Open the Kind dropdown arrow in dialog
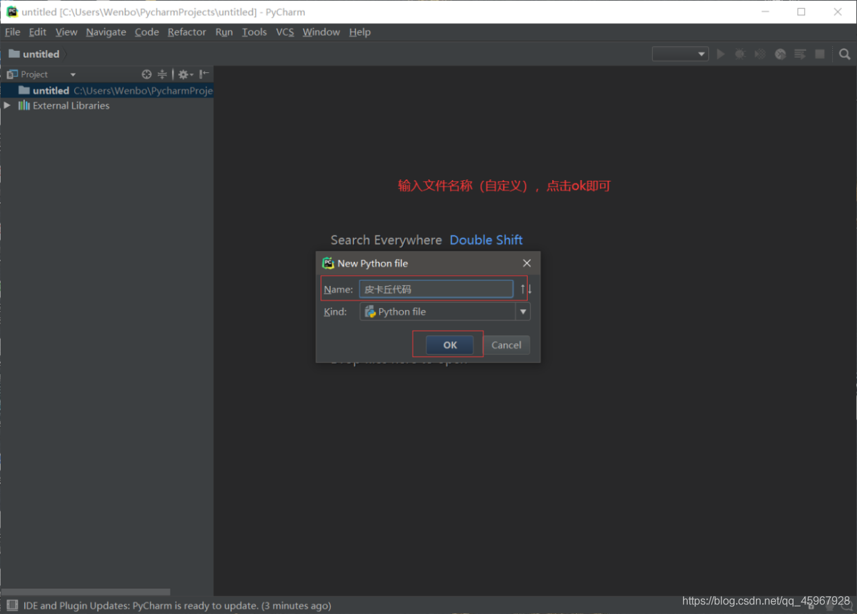 (523, 311)
